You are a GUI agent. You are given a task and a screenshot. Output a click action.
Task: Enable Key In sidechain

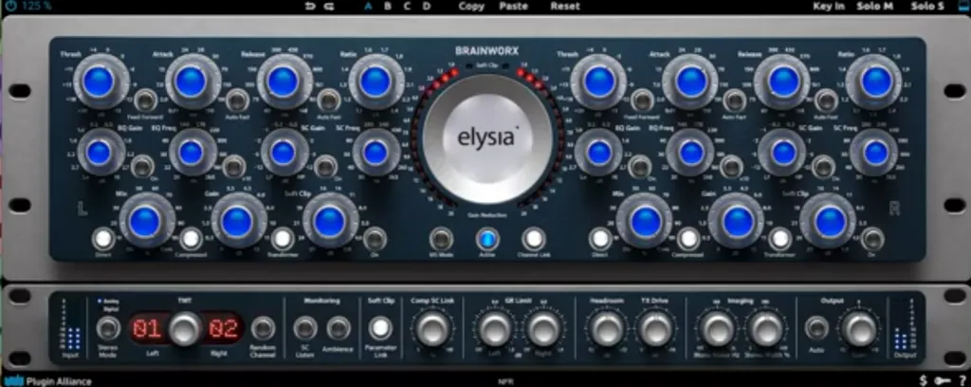click(x=829, y=7)
